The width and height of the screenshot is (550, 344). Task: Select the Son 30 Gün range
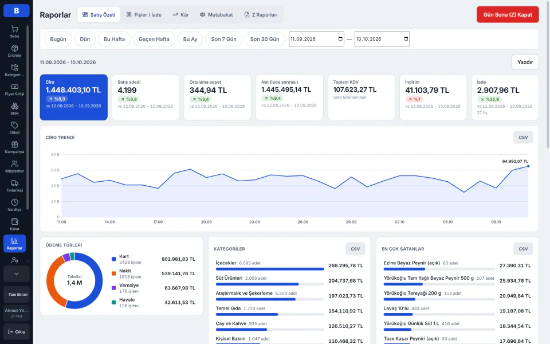[265, 39]
